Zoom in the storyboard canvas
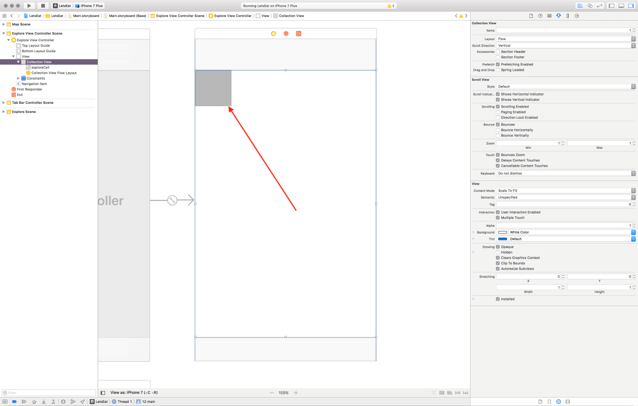 click(296, 393)
